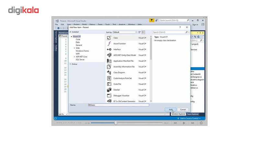Play the tutorial video

click(184, 123)
